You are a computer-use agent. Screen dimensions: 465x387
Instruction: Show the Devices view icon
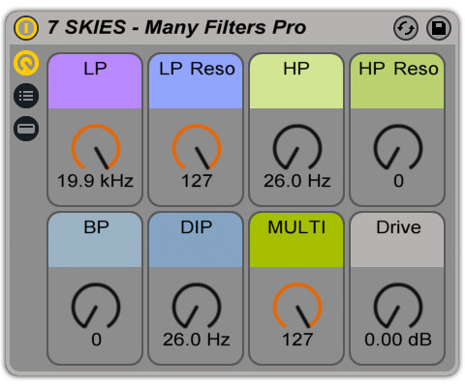click(x=26, y=129)
